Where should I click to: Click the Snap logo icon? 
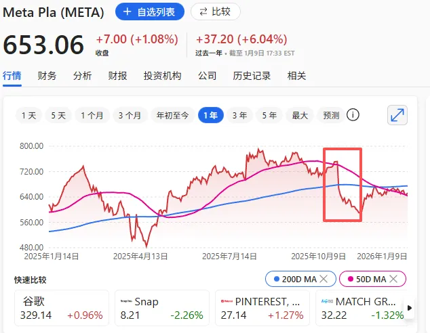coord(125,301)
